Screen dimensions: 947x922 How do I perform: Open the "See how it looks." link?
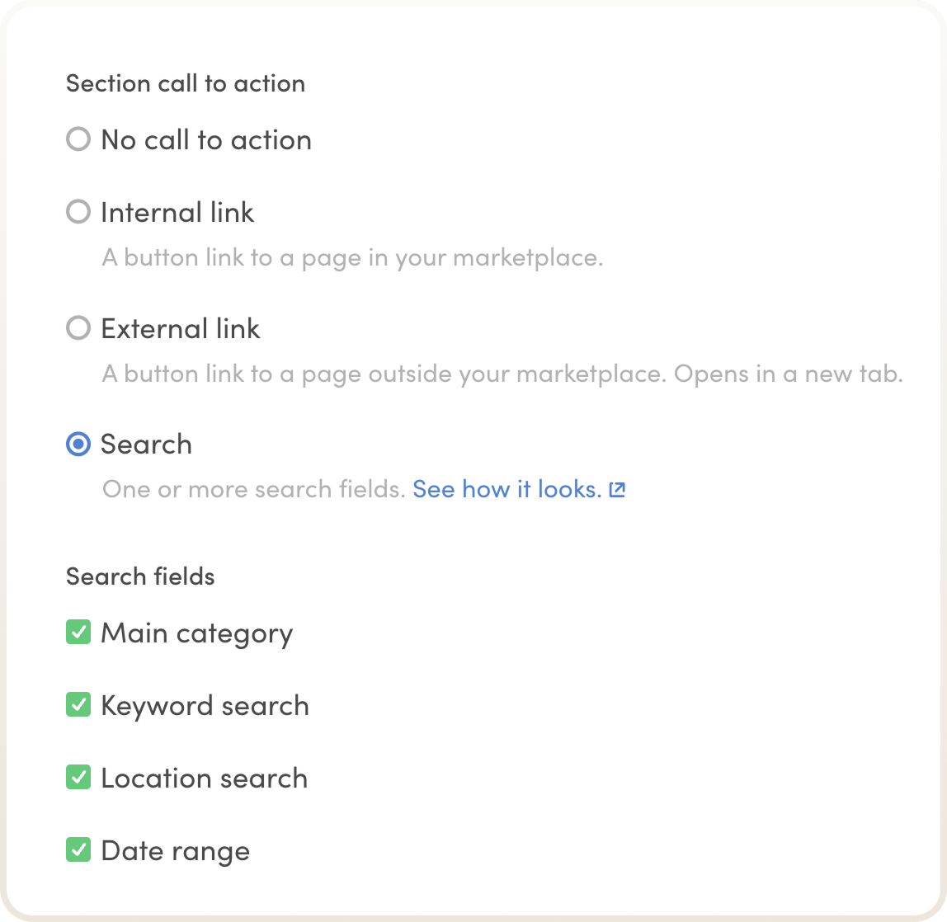coord(506,490)
